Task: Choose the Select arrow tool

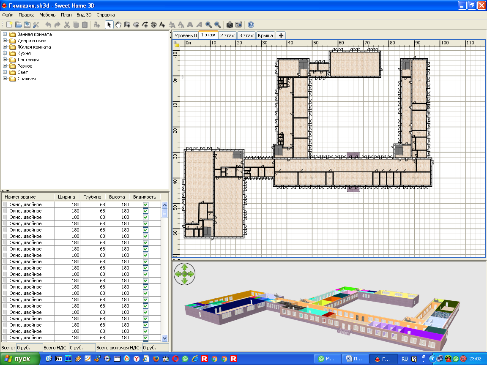Action: click(109, 25)
